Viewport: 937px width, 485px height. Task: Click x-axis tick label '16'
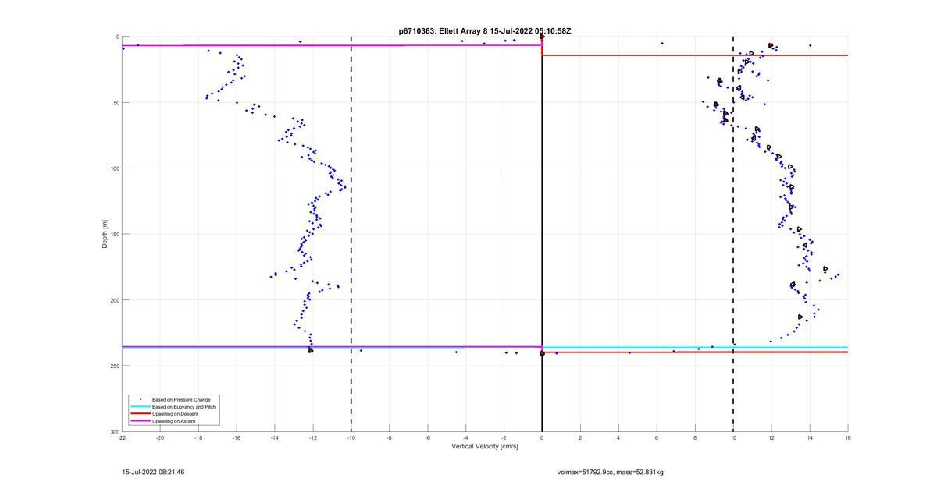tap(848, 437)
